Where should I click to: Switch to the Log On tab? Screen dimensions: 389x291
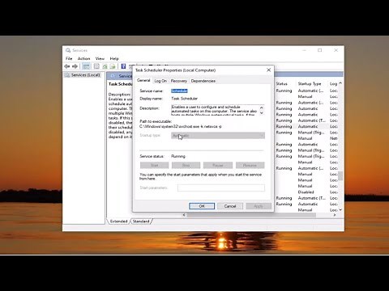point(160,81)
